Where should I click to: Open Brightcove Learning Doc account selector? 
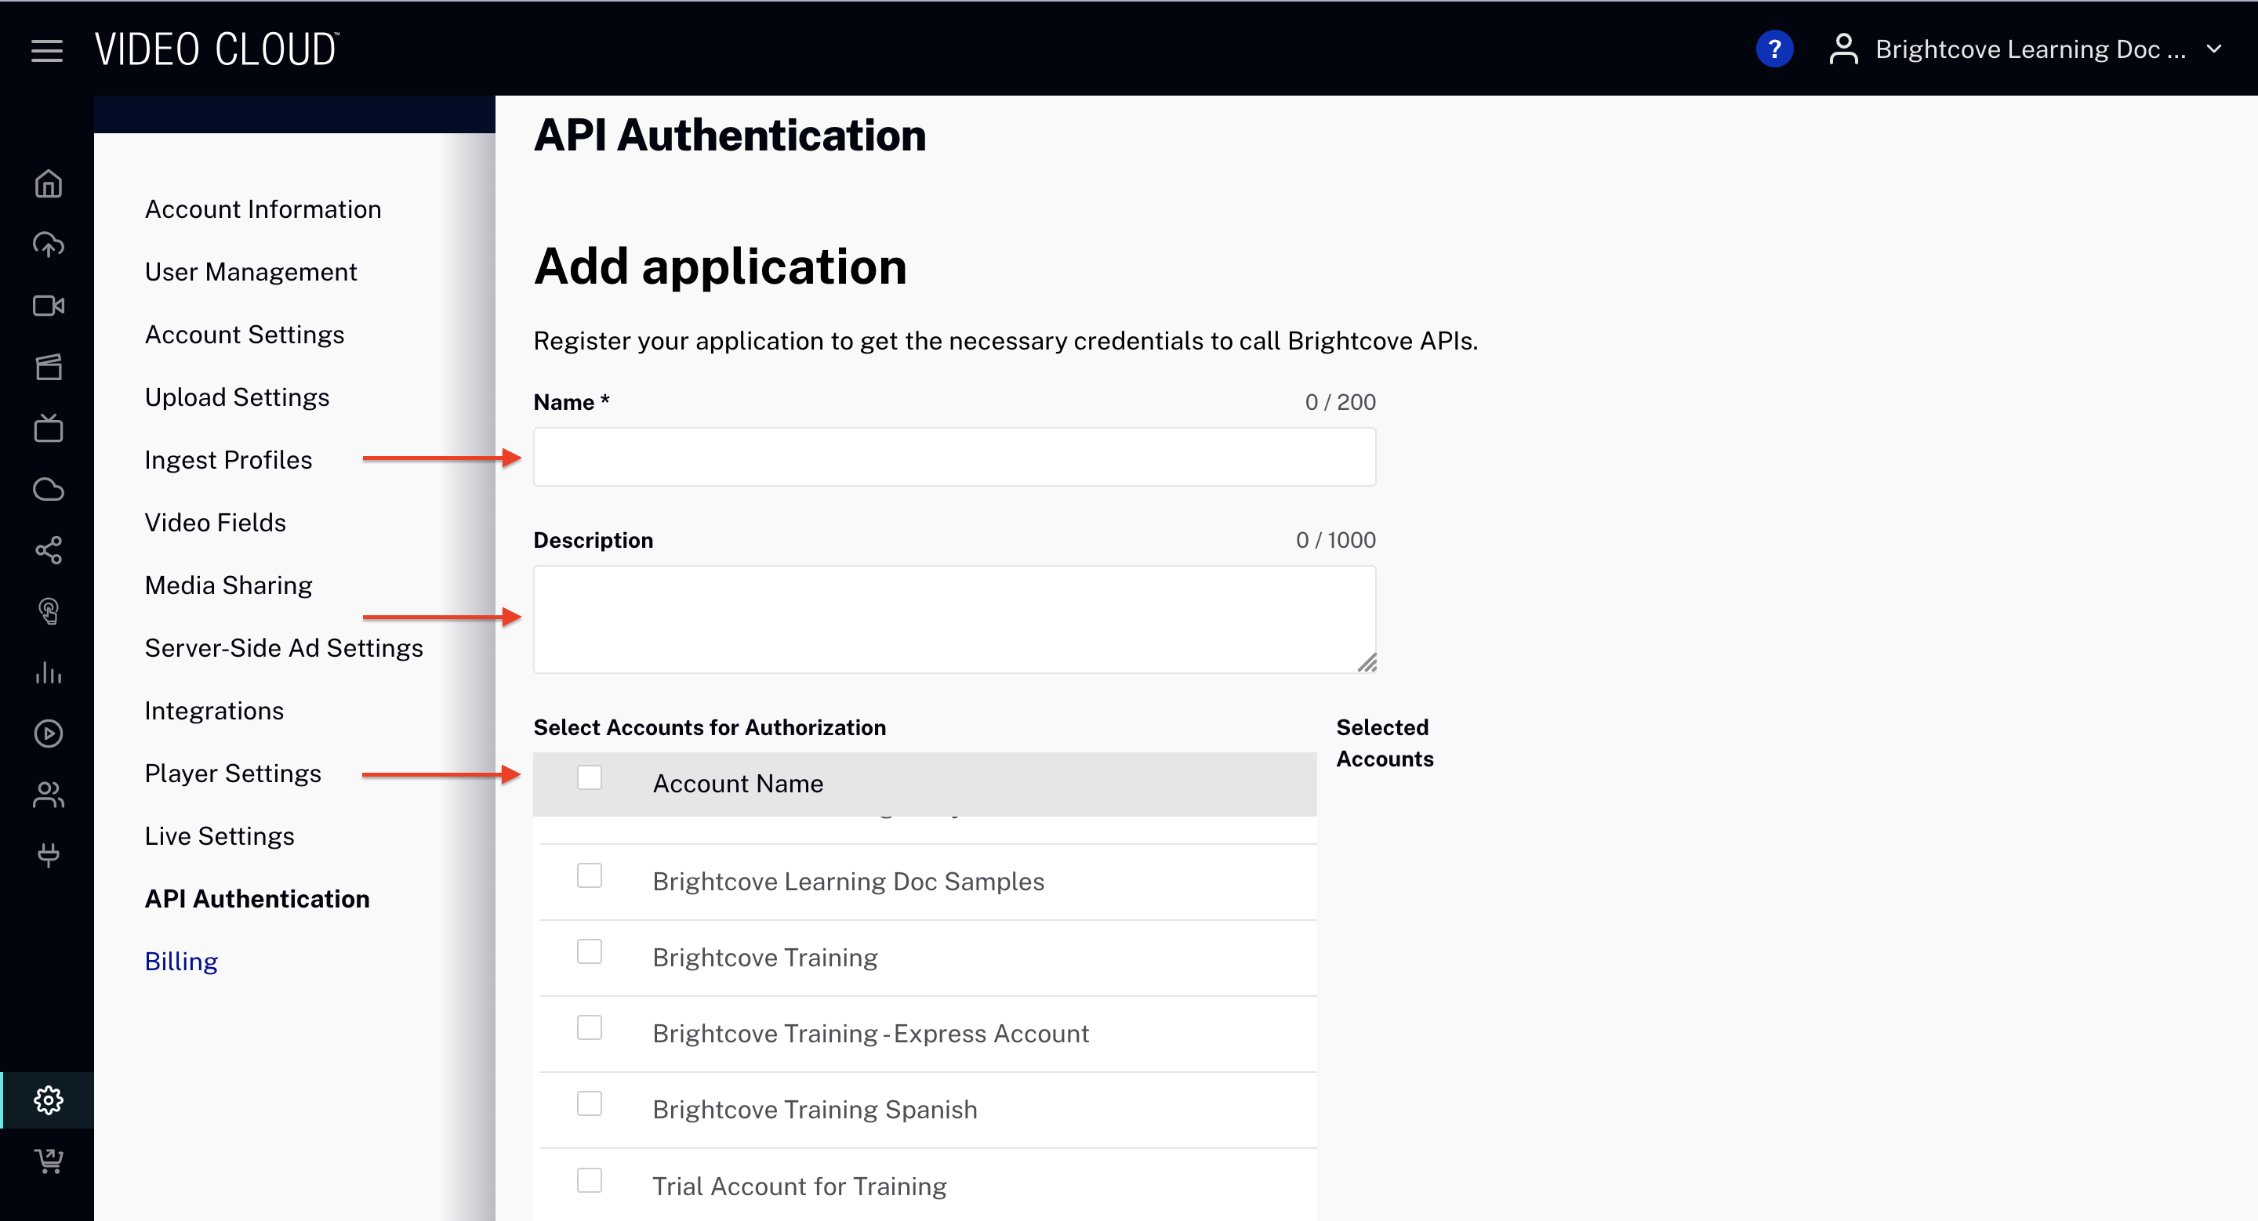(x=2030, y=50)
